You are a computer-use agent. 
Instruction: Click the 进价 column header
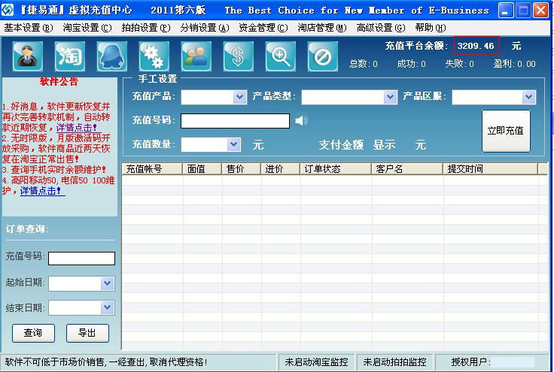[x=281, y=169]
